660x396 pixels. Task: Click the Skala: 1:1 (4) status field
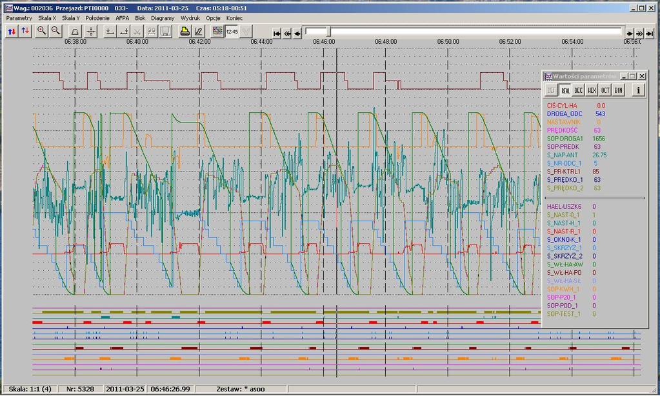pos(30,389)
